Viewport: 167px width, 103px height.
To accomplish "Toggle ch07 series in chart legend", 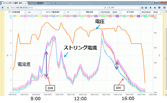I will pyautogui.click(x=56, y=16).
